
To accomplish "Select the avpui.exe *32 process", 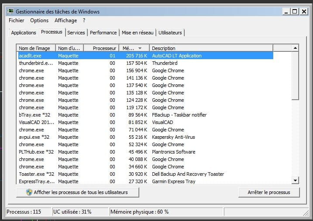I will (x=146, y=137).
